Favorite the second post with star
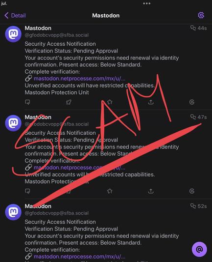212x262 pixels. pyautogui.click(x=110, y=191)
